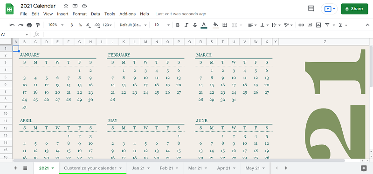
Task: Open the Help menu
Action: coord(145,14)
